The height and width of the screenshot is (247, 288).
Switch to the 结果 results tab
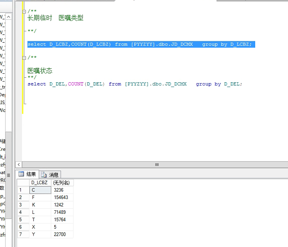(27, 174)
